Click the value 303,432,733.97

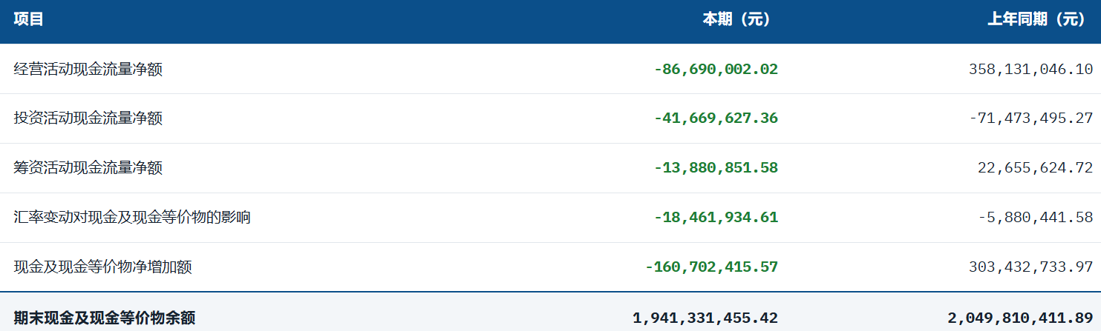point(1030,267)
